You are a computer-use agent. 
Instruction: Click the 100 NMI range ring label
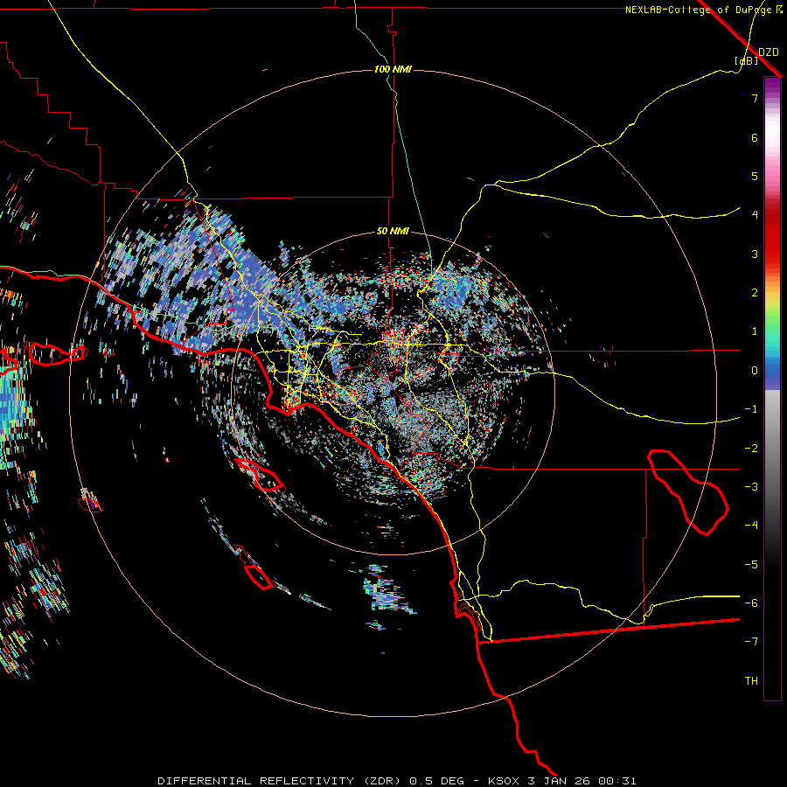[393, 69]
